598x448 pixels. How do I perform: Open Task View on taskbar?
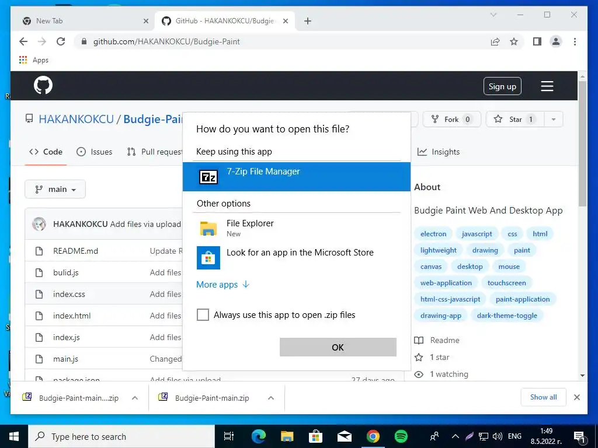(229, 436)
